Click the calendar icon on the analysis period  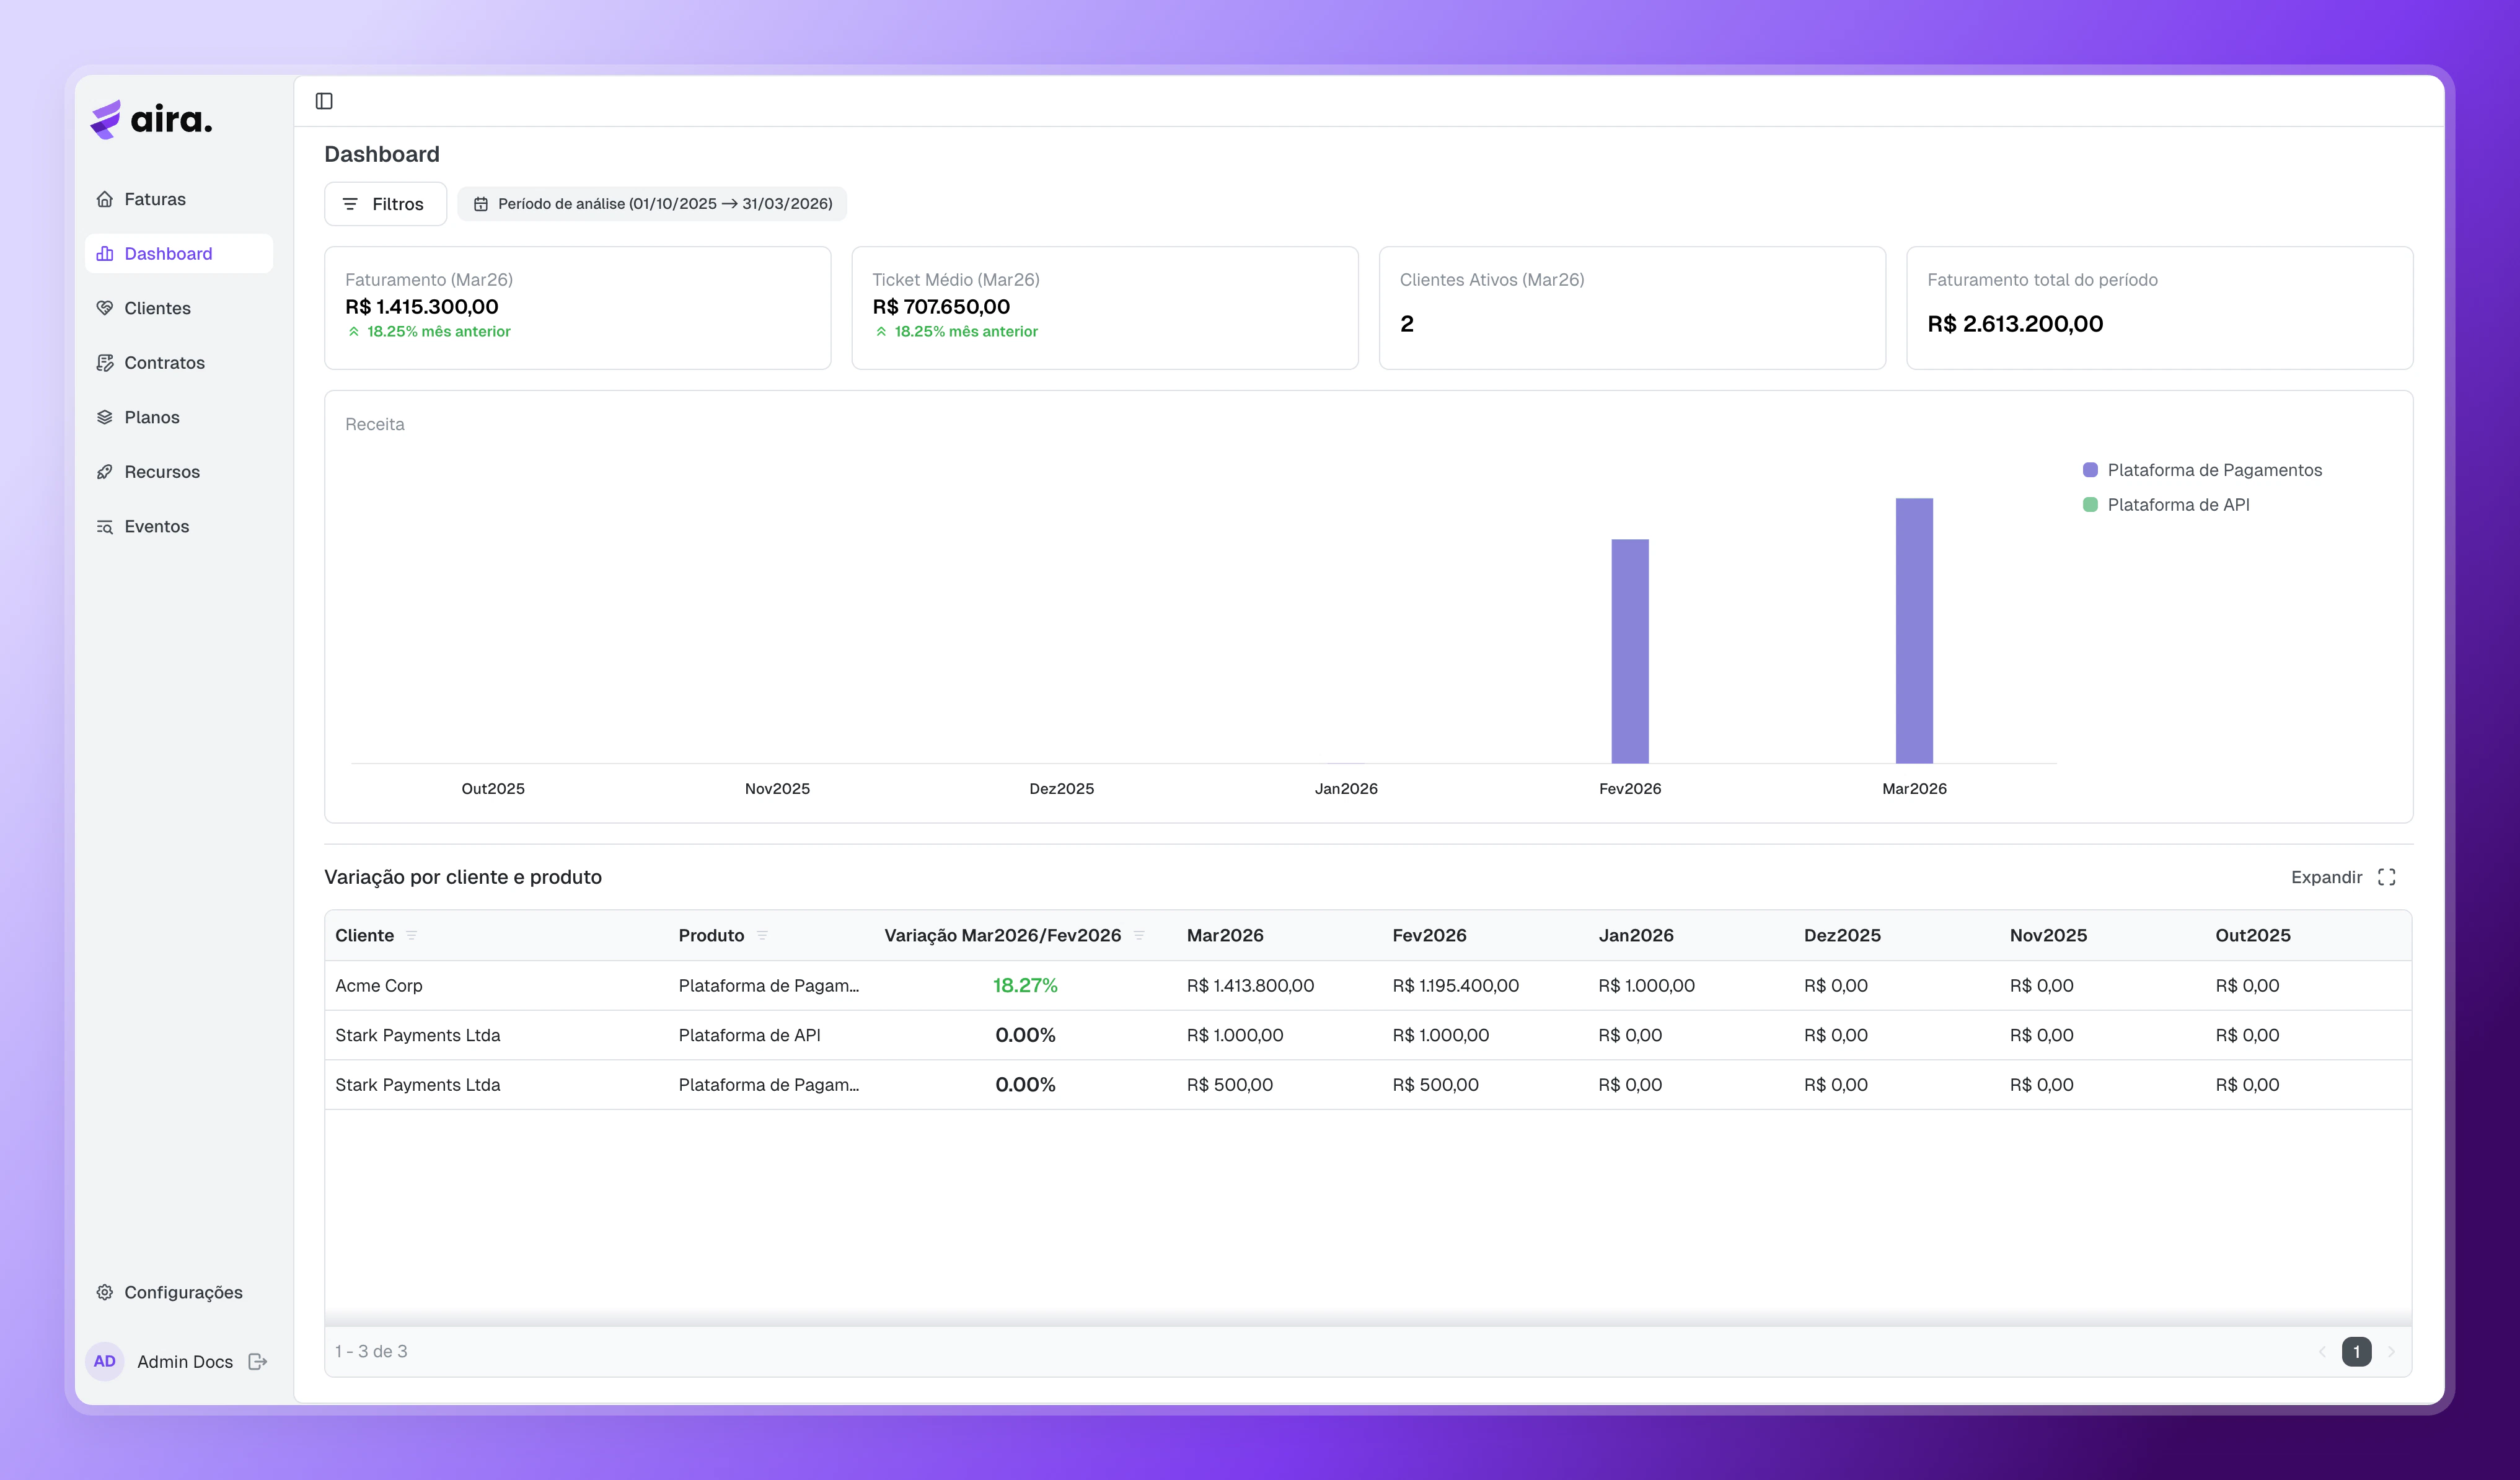482,203
